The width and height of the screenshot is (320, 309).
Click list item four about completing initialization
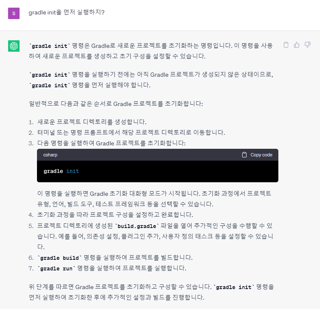pyautogui.click(x=115, y=214)
